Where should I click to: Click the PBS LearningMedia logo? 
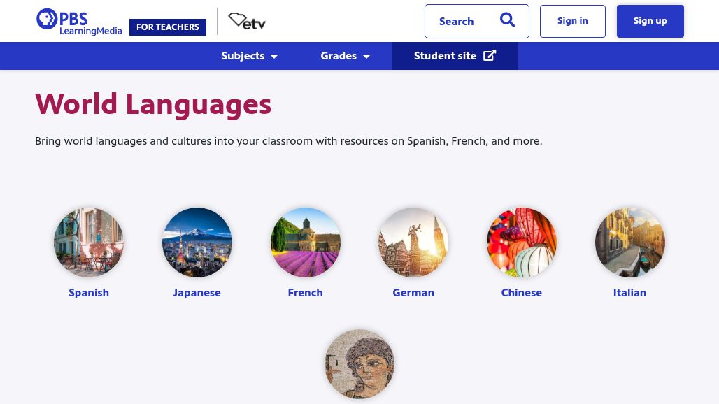click(x=78, y=22)
